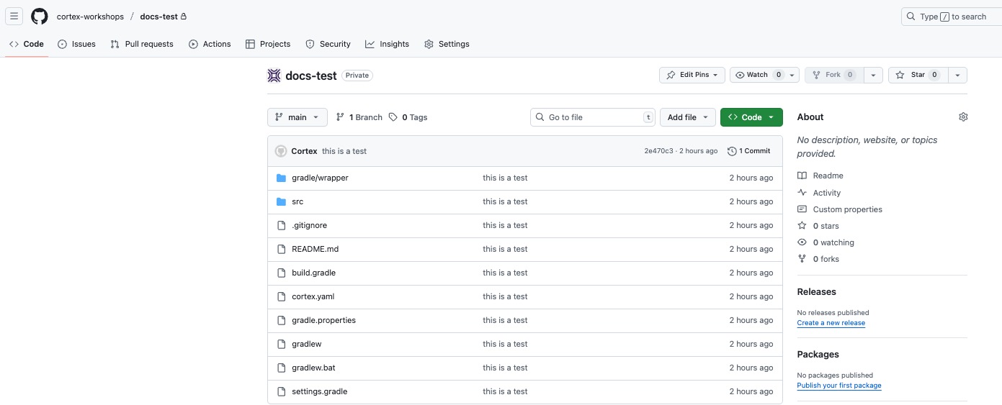
Task: Click the Readme book icon in About
Action: (x=802, y=176)
